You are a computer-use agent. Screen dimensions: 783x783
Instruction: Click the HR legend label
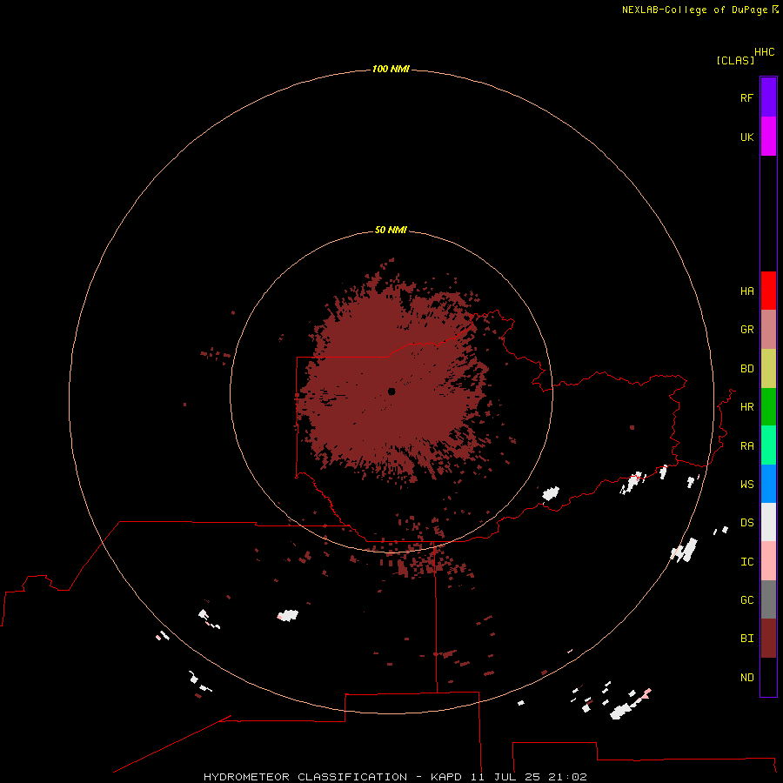pos(746,407)
